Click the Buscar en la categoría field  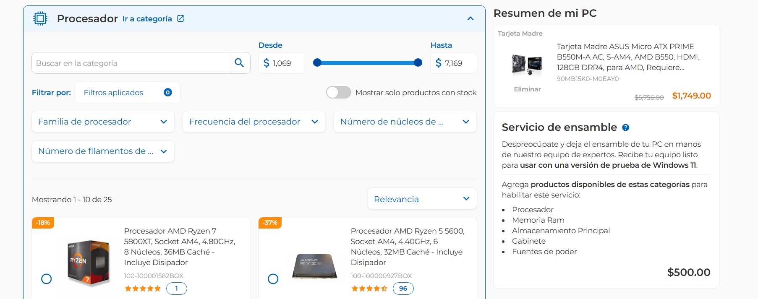click(130, 63)
